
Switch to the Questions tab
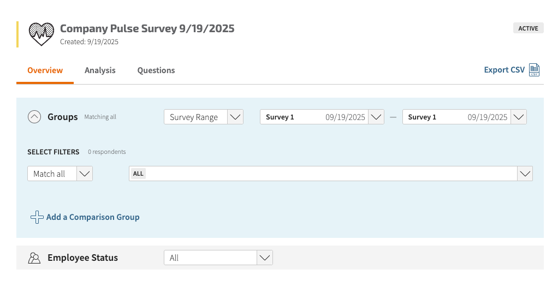(156, 70)
